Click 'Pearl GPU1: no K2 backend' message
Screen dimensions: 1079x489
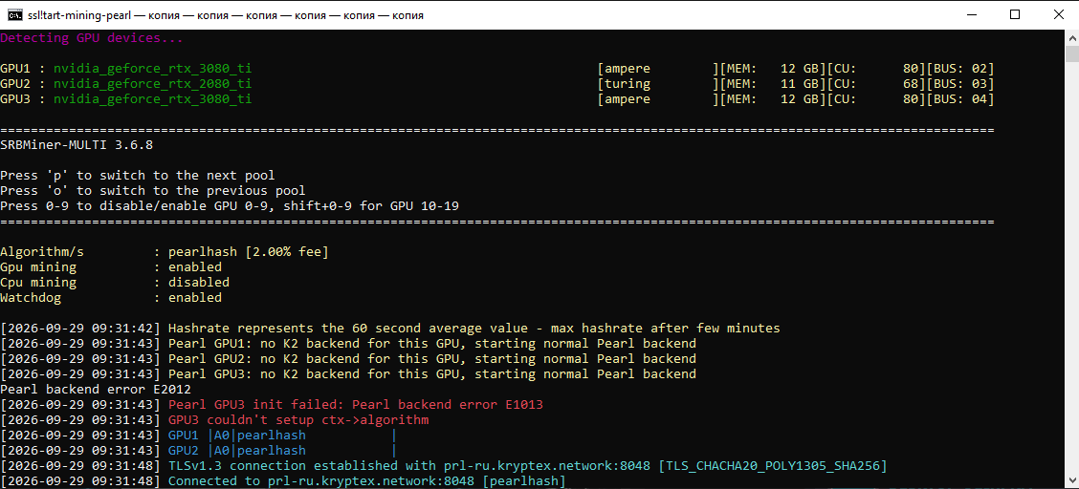point(432,344)
